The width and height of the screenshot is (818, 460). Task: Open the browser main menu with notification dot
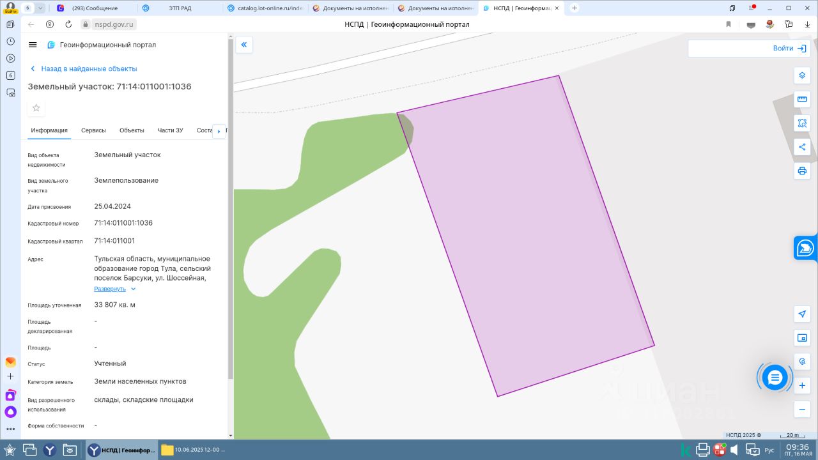(x=752, y=8)
